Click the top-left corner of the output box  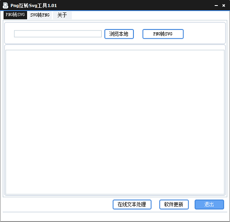coord(6,50)
